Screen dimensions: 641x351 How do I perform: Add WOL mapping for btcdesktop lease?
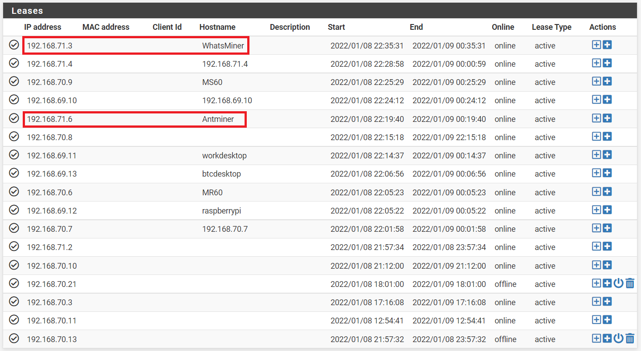tap(607, 173)
